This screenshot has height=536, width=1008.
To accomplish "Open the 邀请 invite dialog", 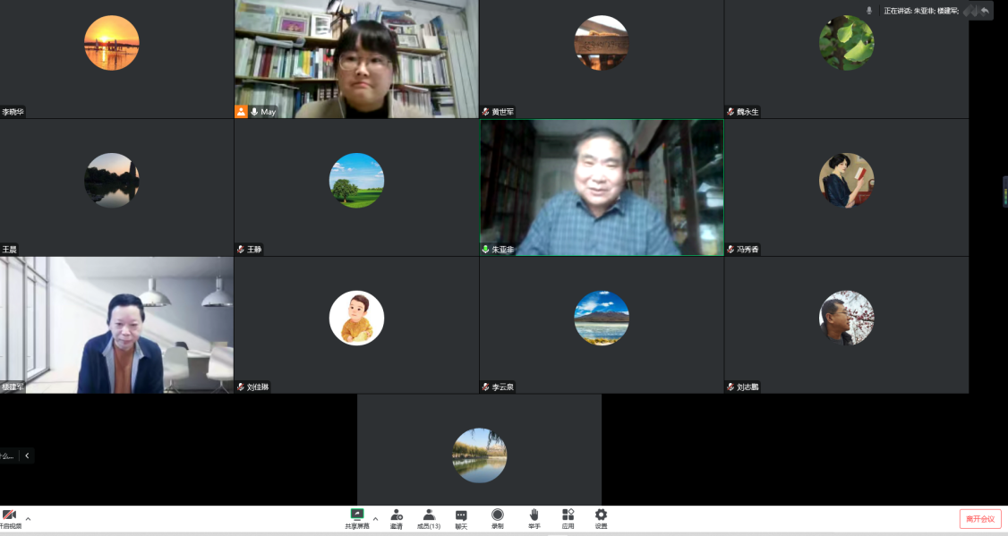I will [396, 517].
